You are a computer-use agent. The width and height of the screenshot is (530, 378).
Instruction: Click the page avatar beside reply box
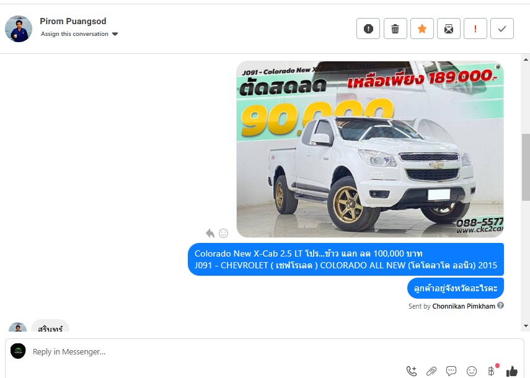18,351
